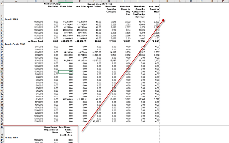Select column F header
Screen dimensions: 229x143
click(94, 1)
